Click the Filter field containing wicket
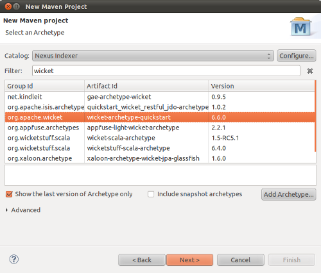 tap(166, 70)
